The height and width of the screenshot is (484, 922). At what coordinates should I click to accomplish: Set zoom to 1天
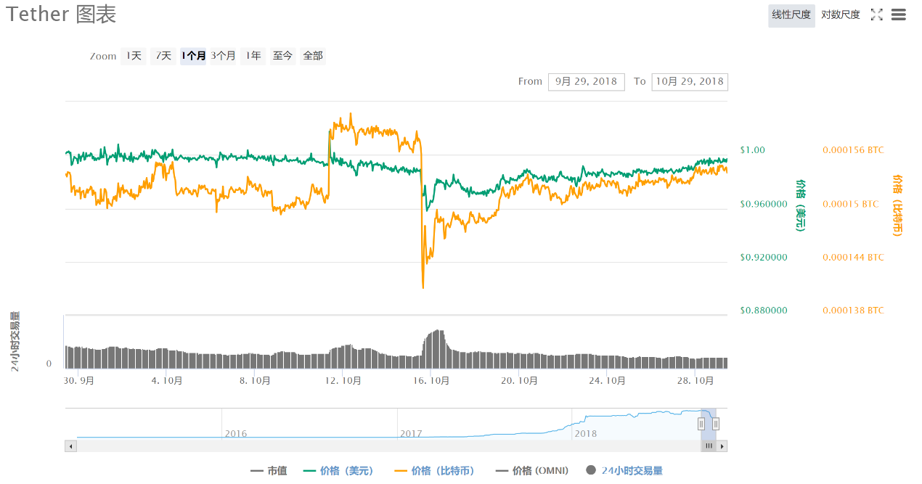tap(134, 56)
